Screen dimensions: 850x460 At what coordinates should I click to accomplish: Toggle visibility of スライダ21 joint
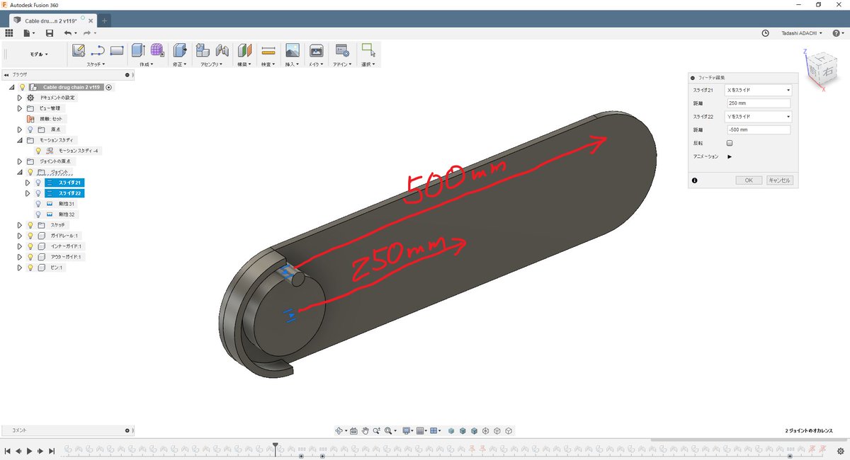(x=38, y=182)
